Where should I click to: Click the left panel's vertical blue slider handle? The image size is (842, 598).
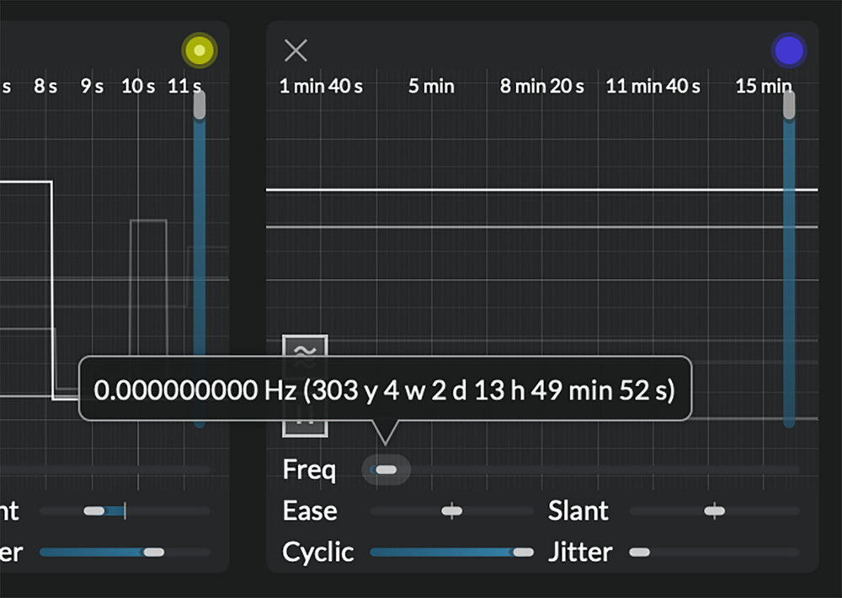tap(200, 105)
